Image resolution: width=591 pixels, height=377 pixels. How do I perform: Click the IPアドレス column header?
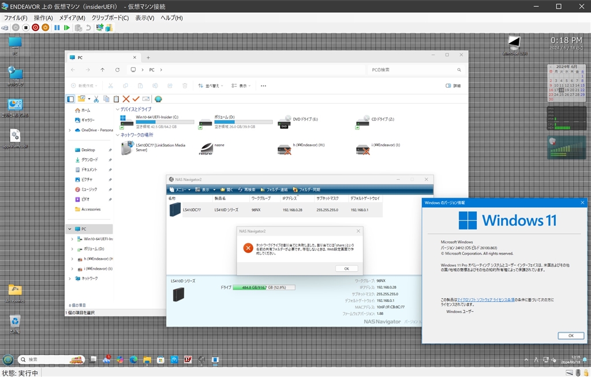[297, 198]
